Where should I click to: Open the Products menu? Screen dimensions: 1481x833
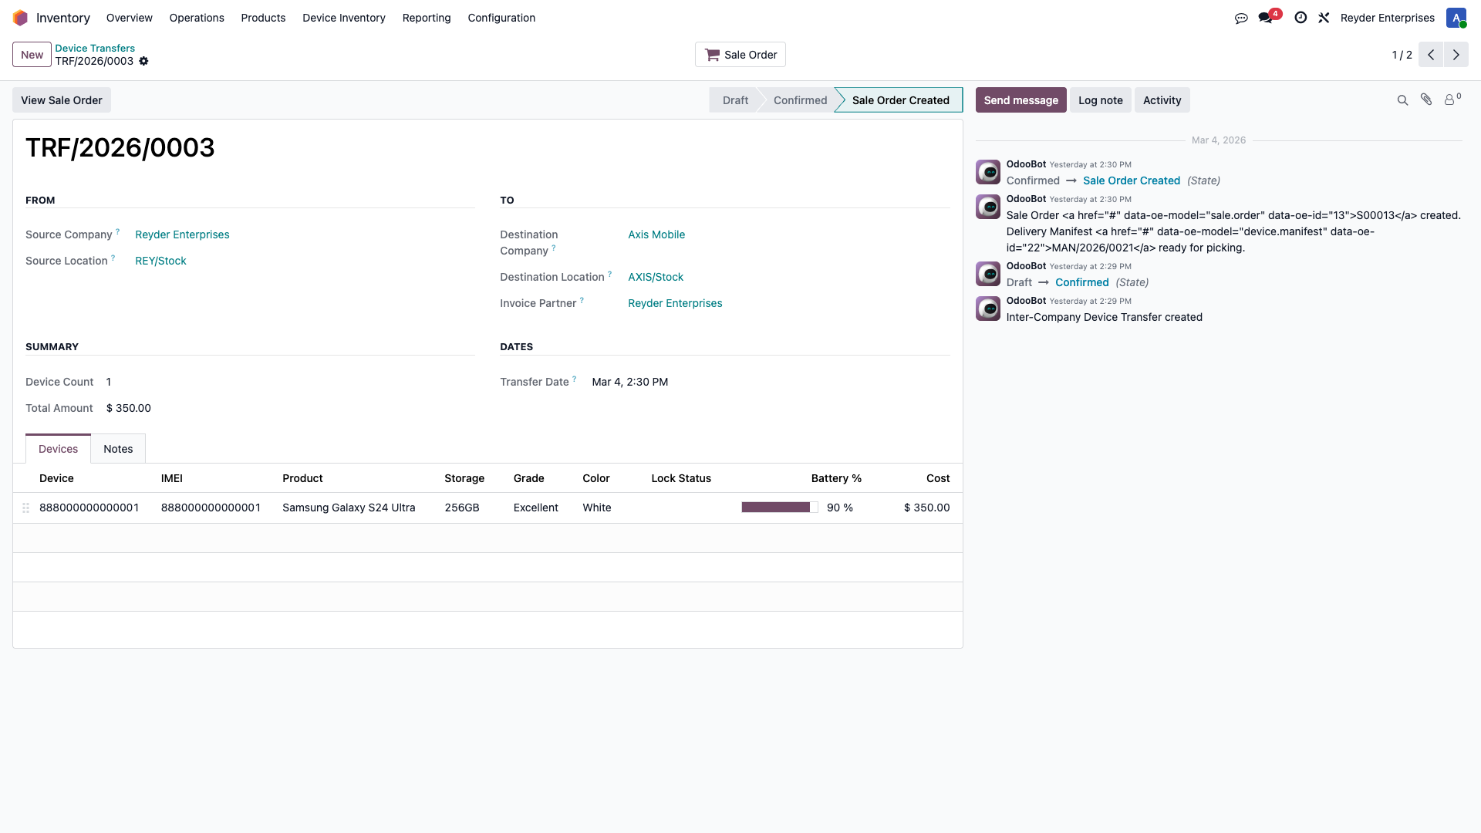(263, 18)
